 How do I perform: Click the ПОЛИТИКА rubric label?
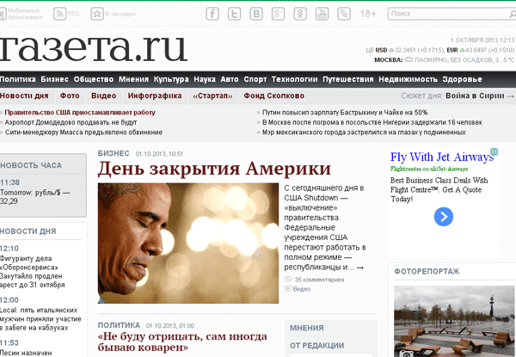coord(119,325)
